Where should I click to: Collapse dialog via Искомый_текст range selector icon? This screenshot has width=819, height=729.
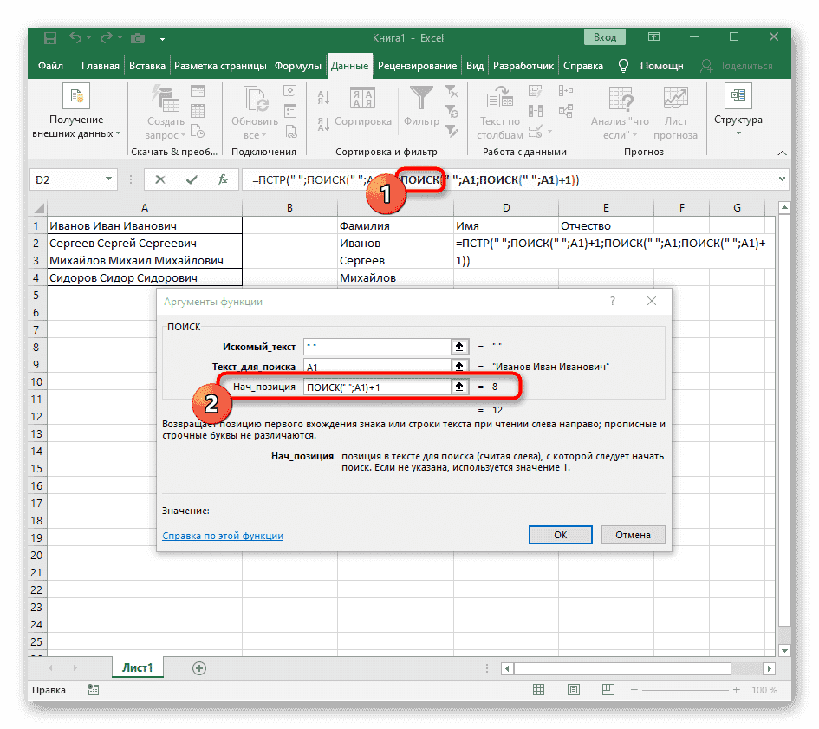458,346
